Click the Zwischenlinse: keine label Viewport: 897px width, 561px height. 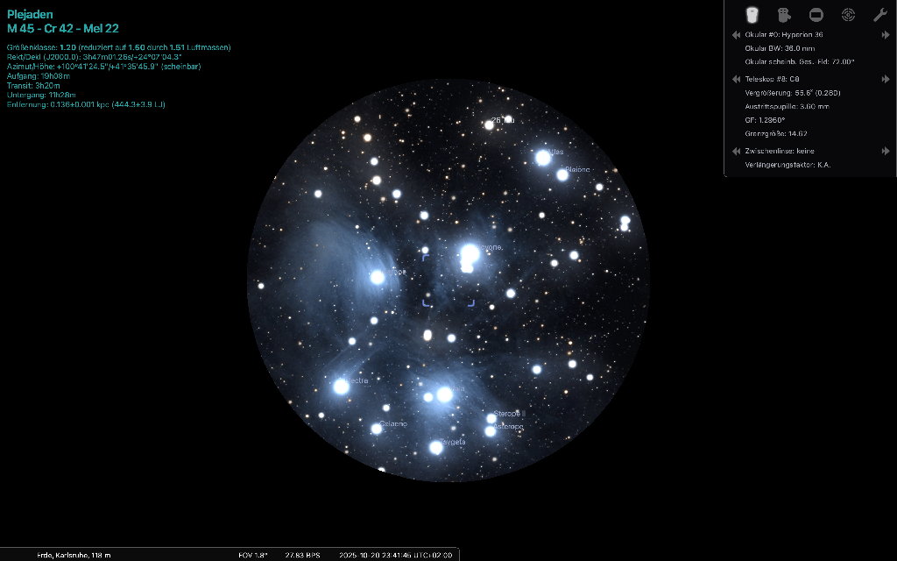(x=779, y=151)
